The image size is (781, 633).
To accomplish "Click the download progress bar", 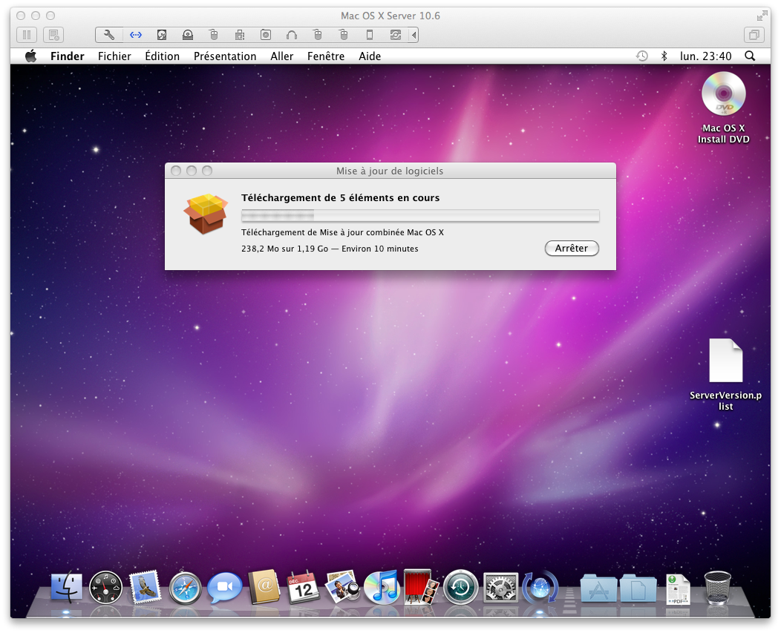I will (420, 215).
